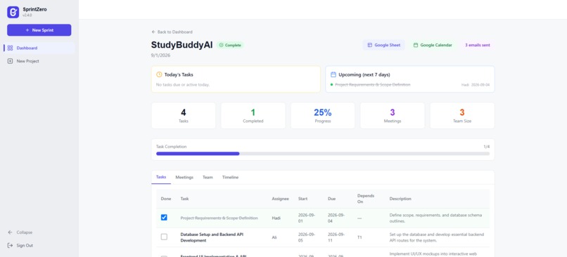Open the Team tab
567x257 pixels.
[208, 177]
